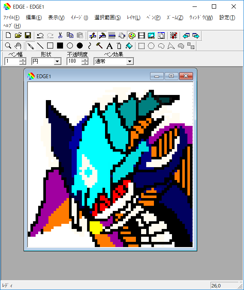This screenshot has height=290, width=244.
Task: Open the 選択範囲(S) menu
Action: (108, 18)
